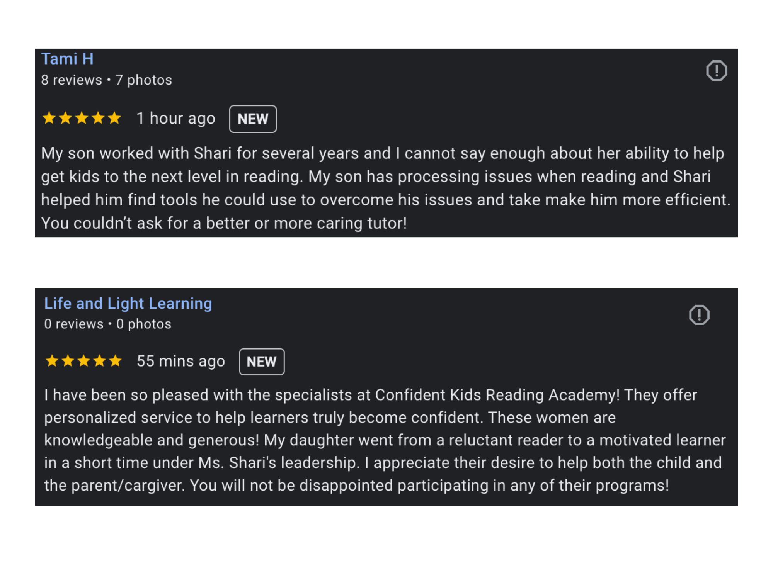Click the NEW badge on Tami H's review
Image resolution: width=773 pixels, height=562 pixels.
click(x=253, y=119)
